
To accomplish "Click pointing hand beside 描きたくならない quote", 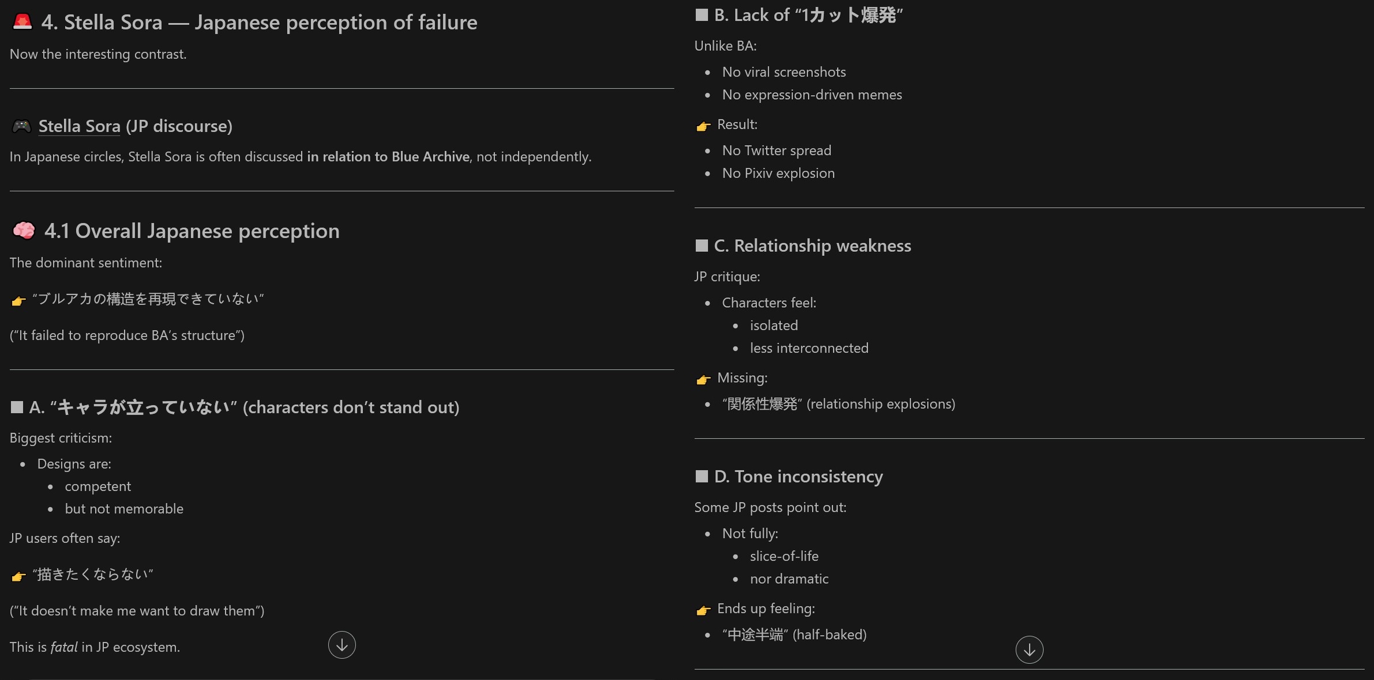I will point(18,576).
